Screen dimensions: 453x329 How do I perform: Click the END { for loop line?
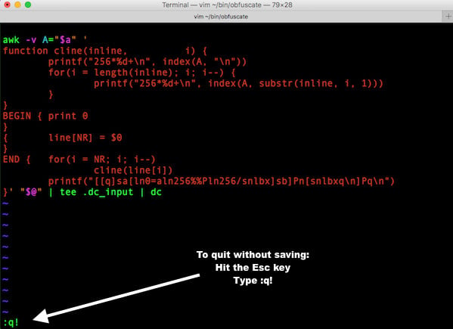coord(79,160)
